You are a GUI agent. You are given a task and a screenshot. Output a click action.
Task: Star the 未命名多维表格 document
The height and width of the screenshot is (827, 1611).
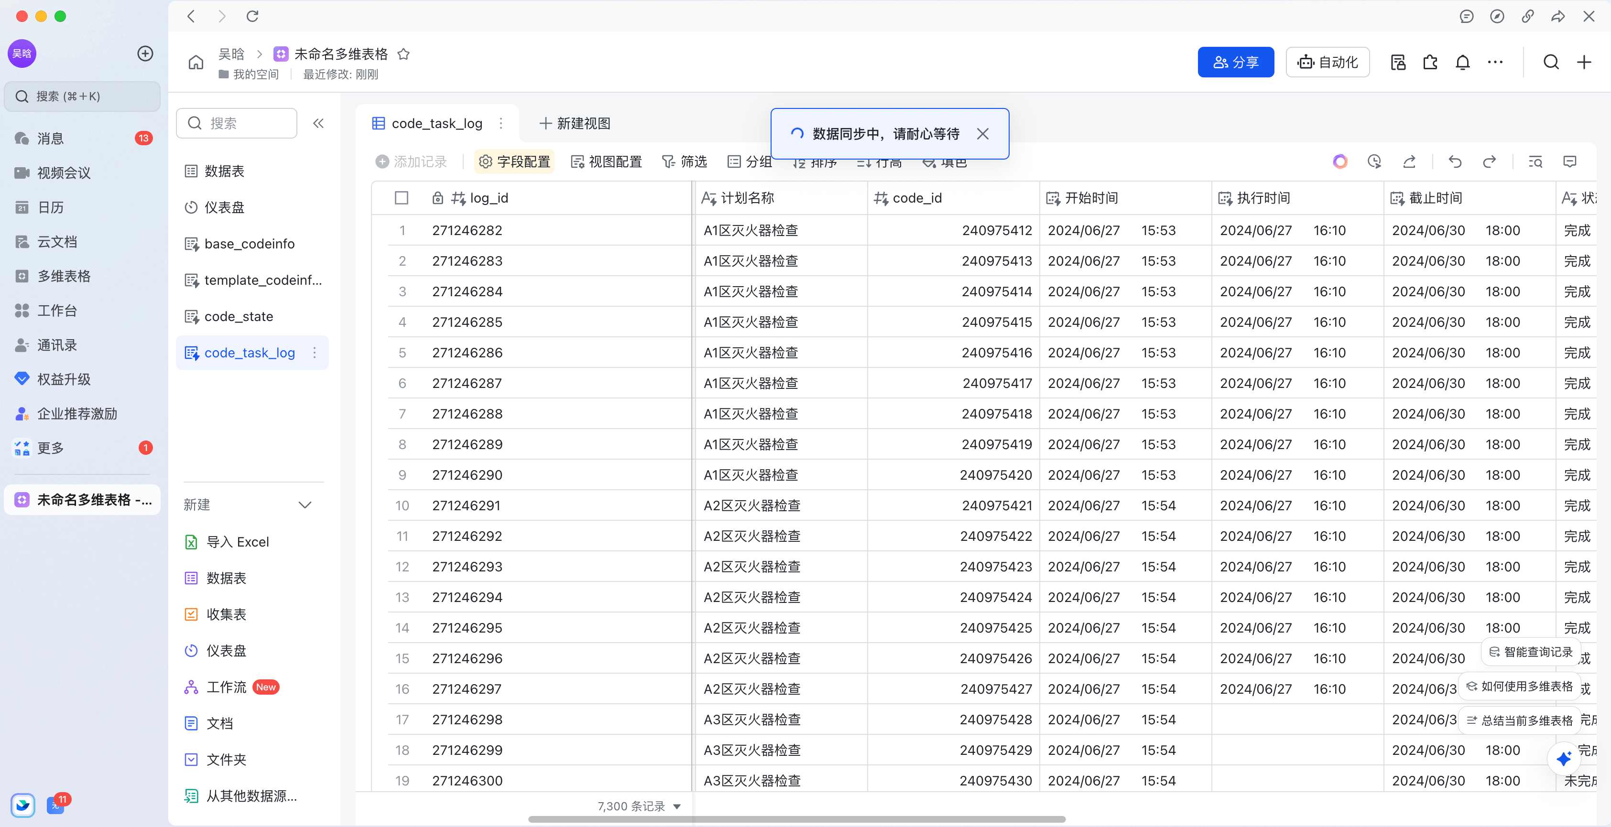pos(403,54)
